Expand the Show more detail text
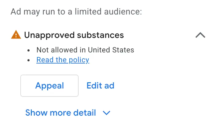The height and width of the screenshot is (127, 217). (60, 113)
